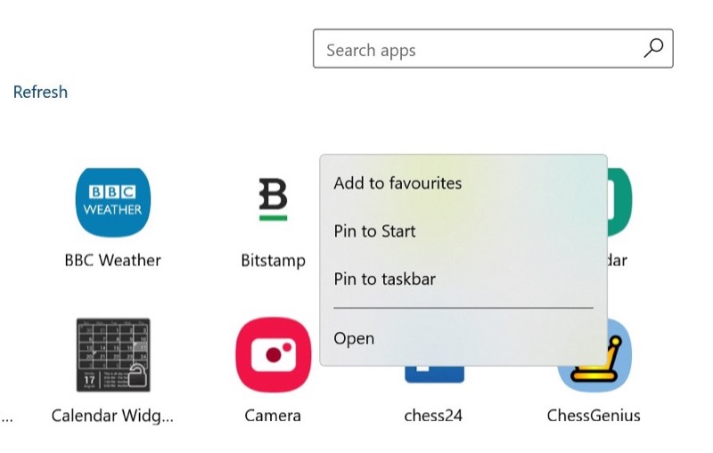Click the chess24 label
The height and width of the screenshot is (453, 713).
[433, 416]
